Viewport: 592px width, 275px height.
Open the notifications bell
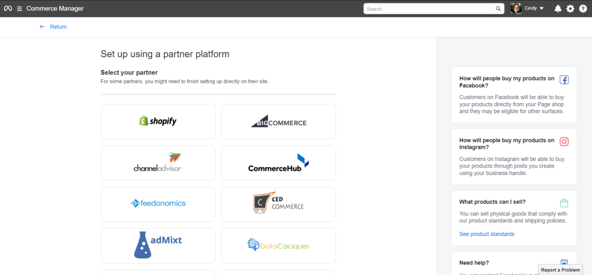[x=558, y=9]
